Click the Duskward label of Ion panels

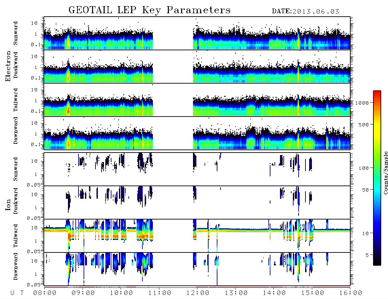coord(16,201)
